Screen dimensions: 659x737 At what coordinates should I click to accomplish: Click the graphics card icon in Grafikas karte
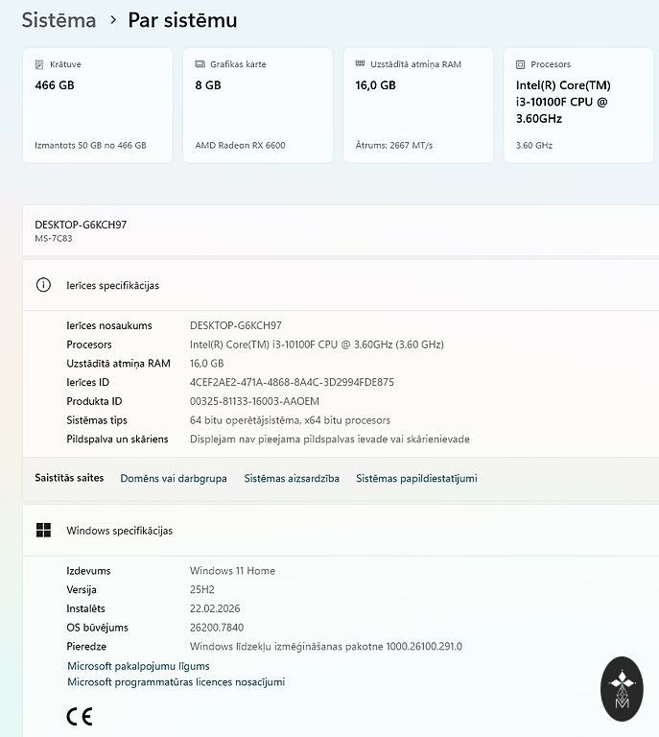(200, 64)
